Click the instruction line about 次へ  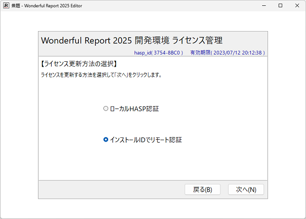(101, 75)
